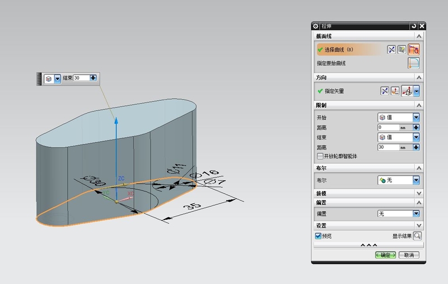Screen dimensions: 448x284
Task: Click the X-shaped icon beside 选择曲线
Action: pyautogui.click(x=392, y=49)
